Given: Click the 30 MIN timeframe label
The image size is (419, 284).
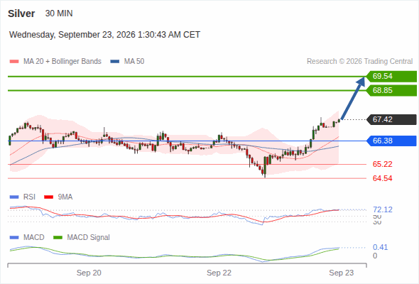Looking at the screenshot, I should [x=59, y=13].
